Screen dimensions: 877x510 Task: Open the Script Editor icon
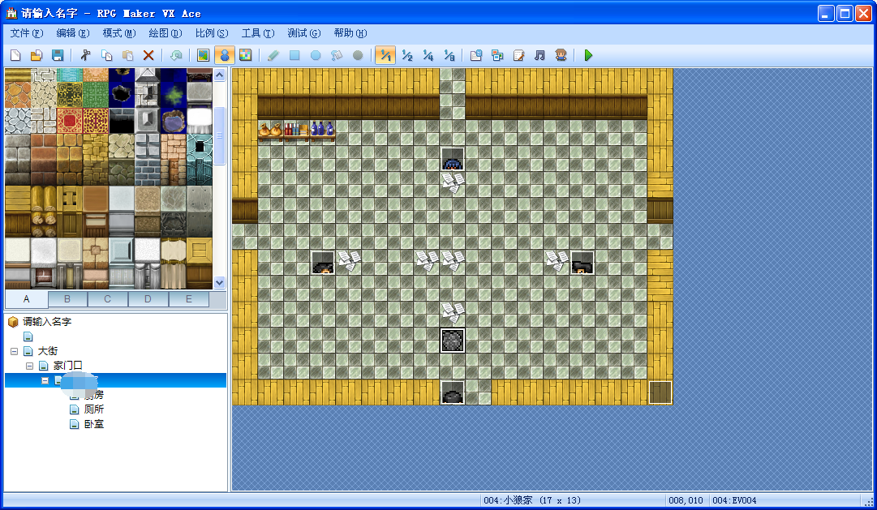[x=518, y=55]
